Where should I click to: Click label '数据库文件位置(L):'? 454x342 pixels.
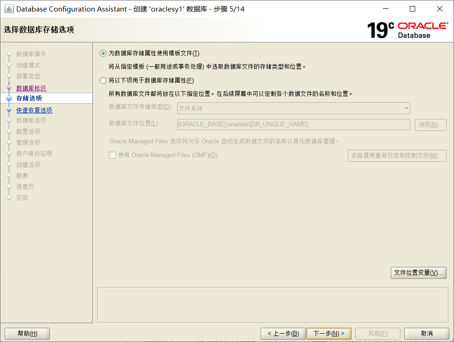(134, 123)
